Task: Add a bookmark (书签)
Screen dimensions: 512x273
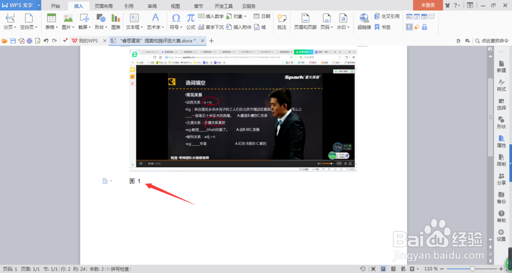Action: pyautogui.click(x=382, y=27)
